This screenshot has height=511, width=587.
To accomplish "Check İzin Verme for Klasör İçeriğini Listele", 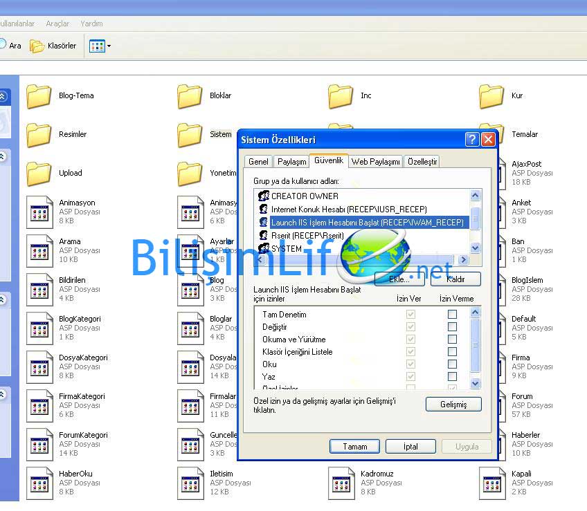I will (x=452, y=351).
